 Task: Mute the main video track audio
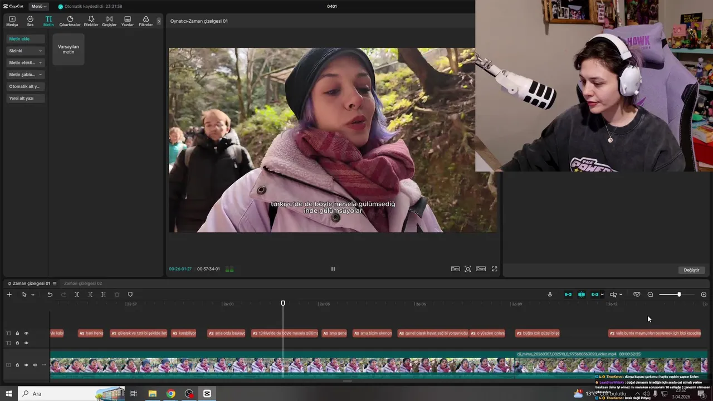pyautogui.click(x=35, y=365)
